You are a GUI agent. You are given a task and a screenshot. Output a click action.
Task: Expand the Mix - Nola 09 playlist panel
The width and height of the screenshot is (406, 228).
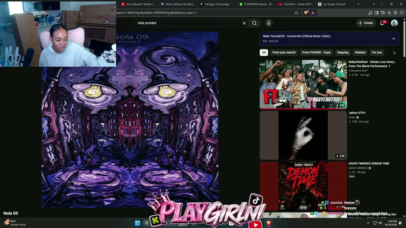pos(394,39)
